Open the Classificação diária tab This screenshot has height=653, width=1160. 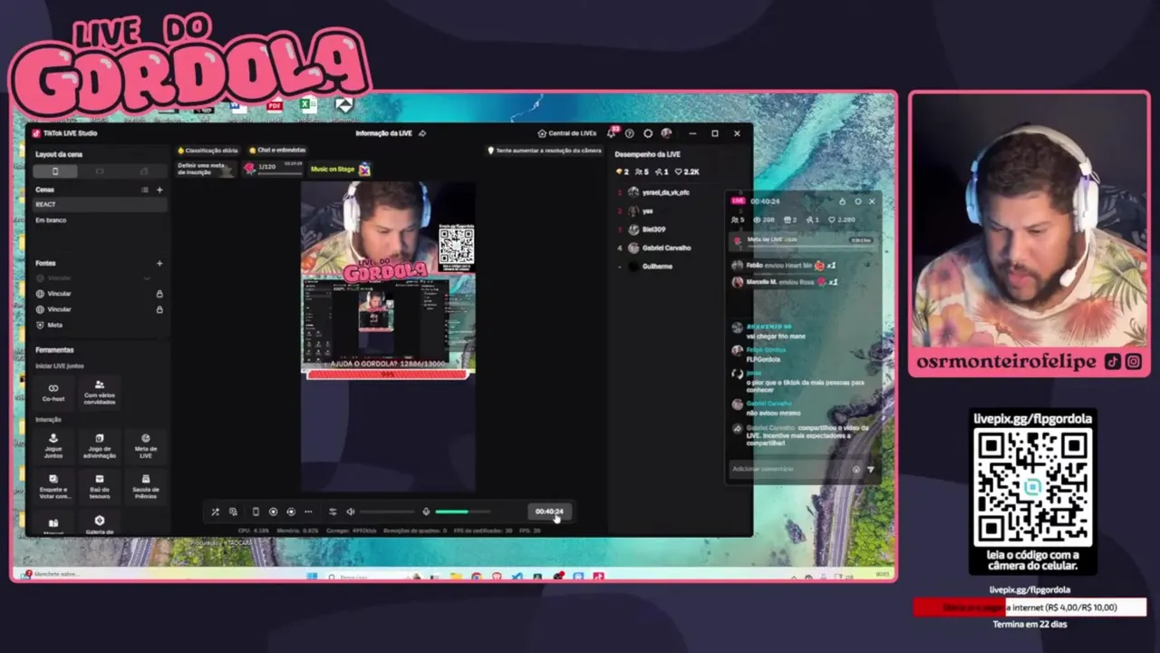click(x=208, y=151)
